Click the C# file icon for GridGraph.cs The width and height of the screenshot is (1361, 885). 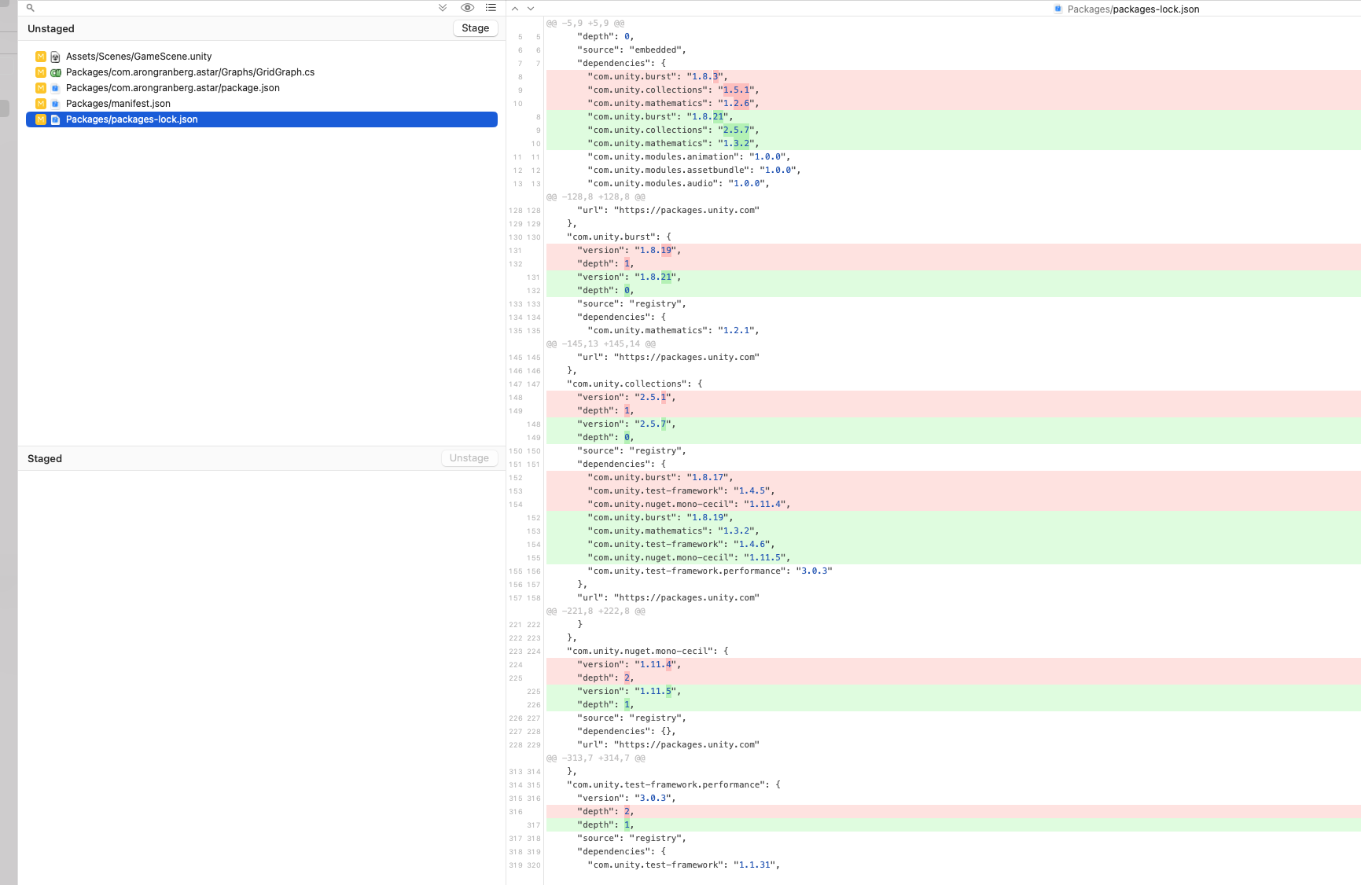[55, 72]
